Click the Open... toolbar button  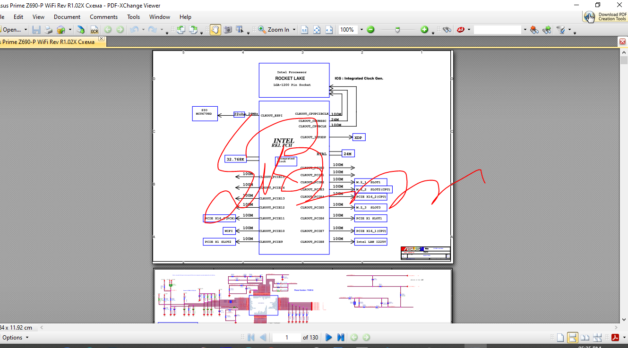(11, 30)
